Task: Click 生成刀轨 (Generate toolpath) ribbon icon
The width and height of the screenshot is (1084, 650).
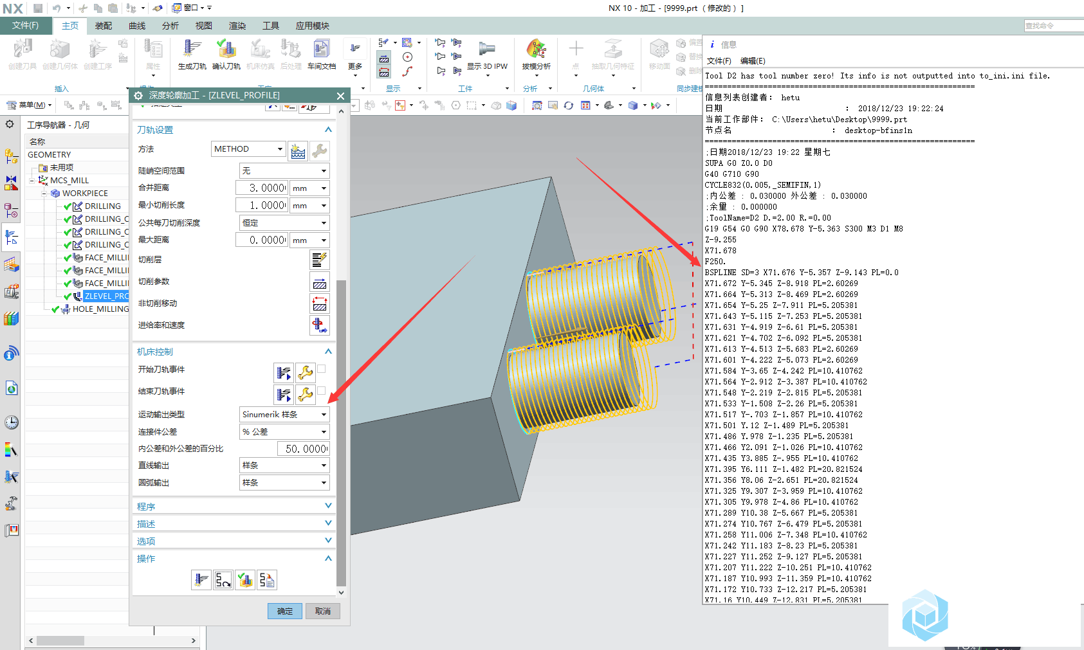Action: click(x=192, y=54)
